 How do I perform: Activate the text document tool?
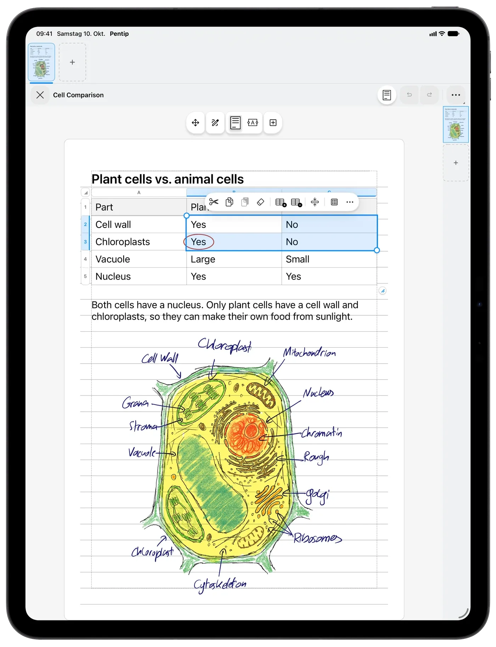(235, 123)
